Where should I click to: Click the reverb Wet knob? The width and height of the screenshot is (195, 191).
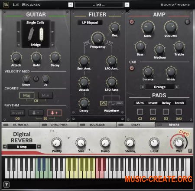click(179, 143)
